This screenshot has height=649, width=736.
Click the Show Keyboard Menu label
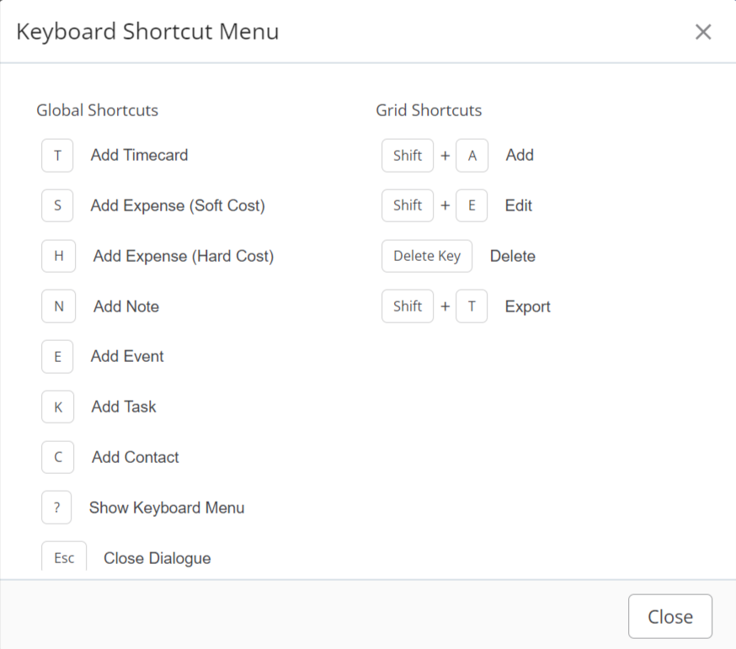point(167,508)
